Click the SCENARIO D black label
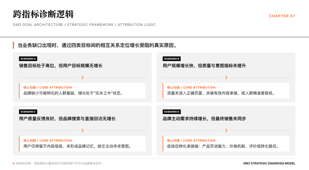Screen dimensions: 309x170 pos(172,112)
